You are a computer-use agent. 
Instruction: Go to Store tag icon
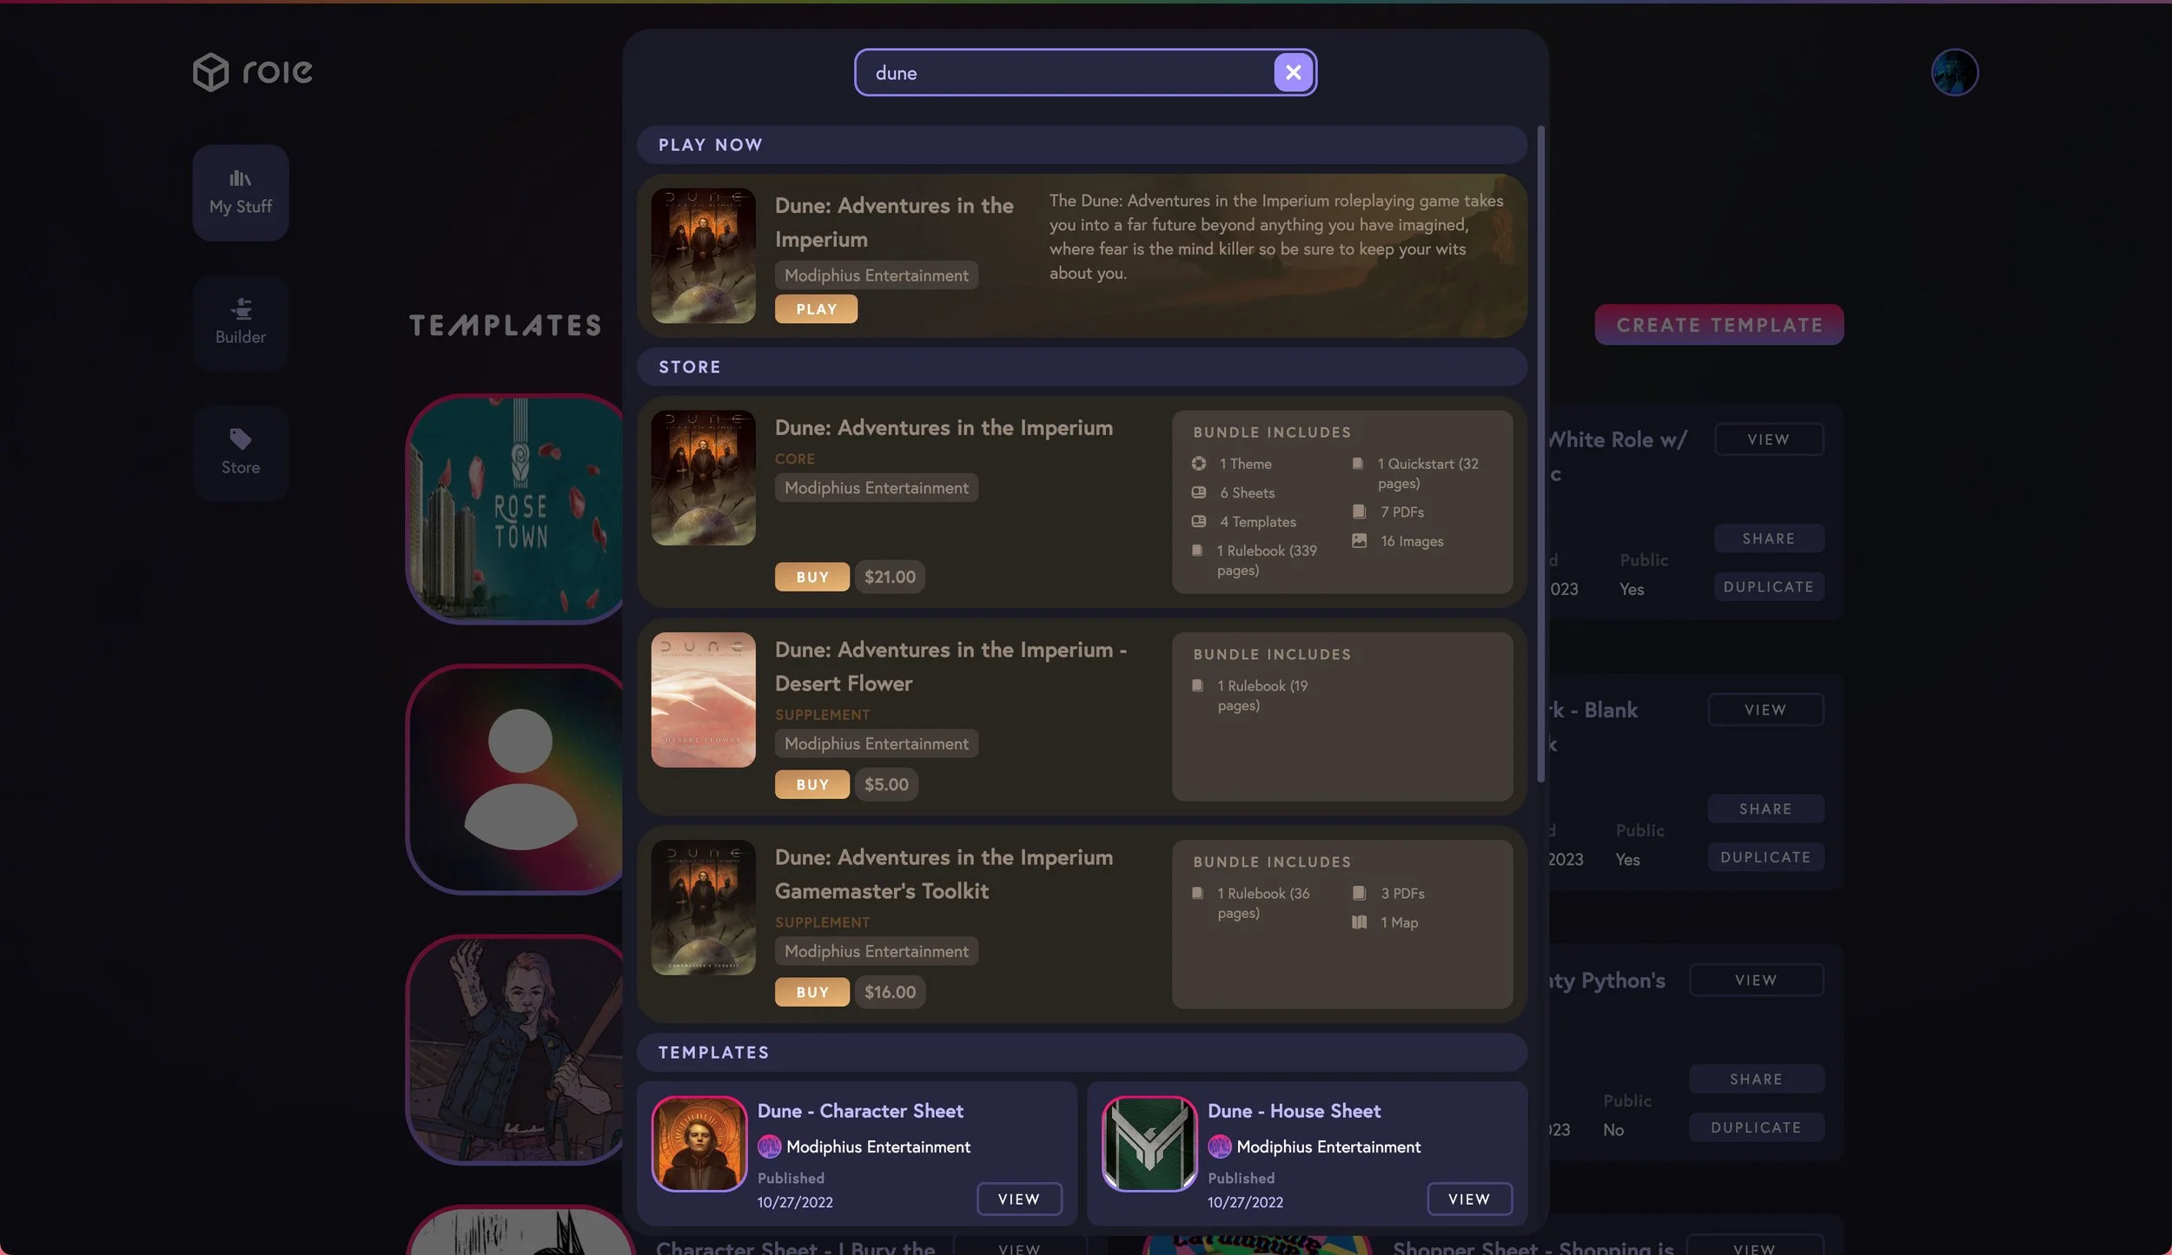[241, 439]
